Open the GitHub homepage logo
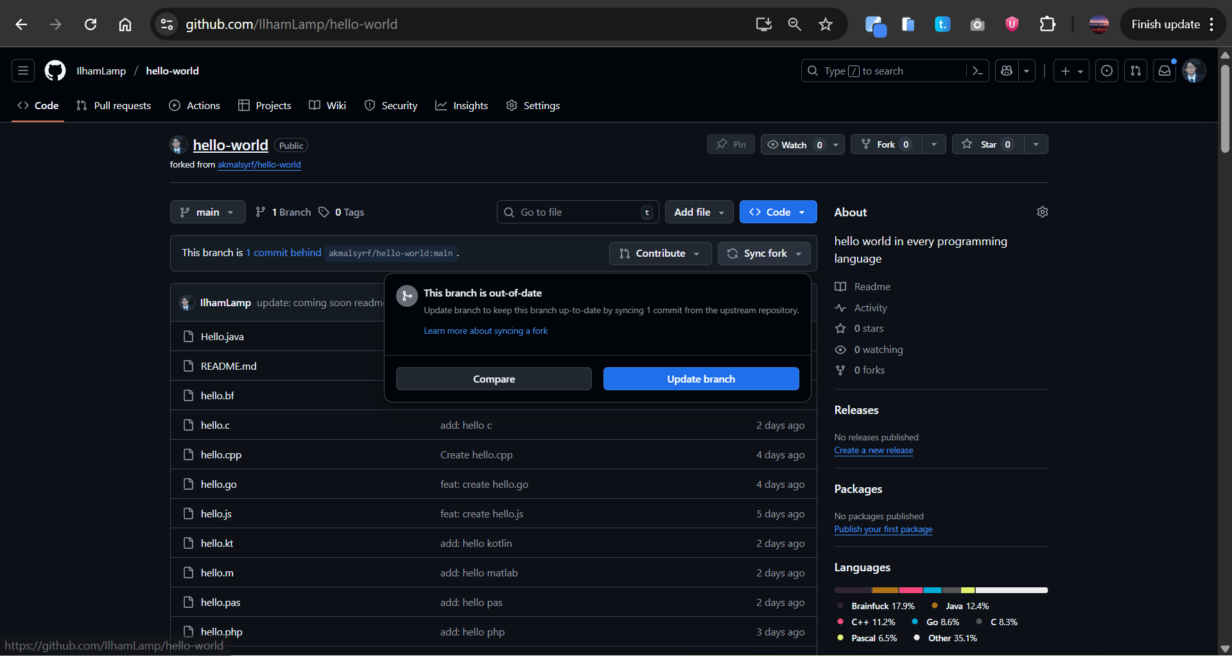The height and width of the screenshot is (656, 1232). coord(55,71)
